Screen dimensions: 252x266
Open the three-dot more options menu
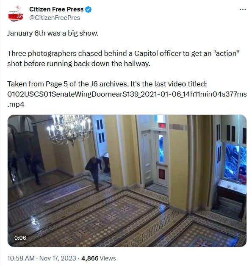click(x=243, y=9)
